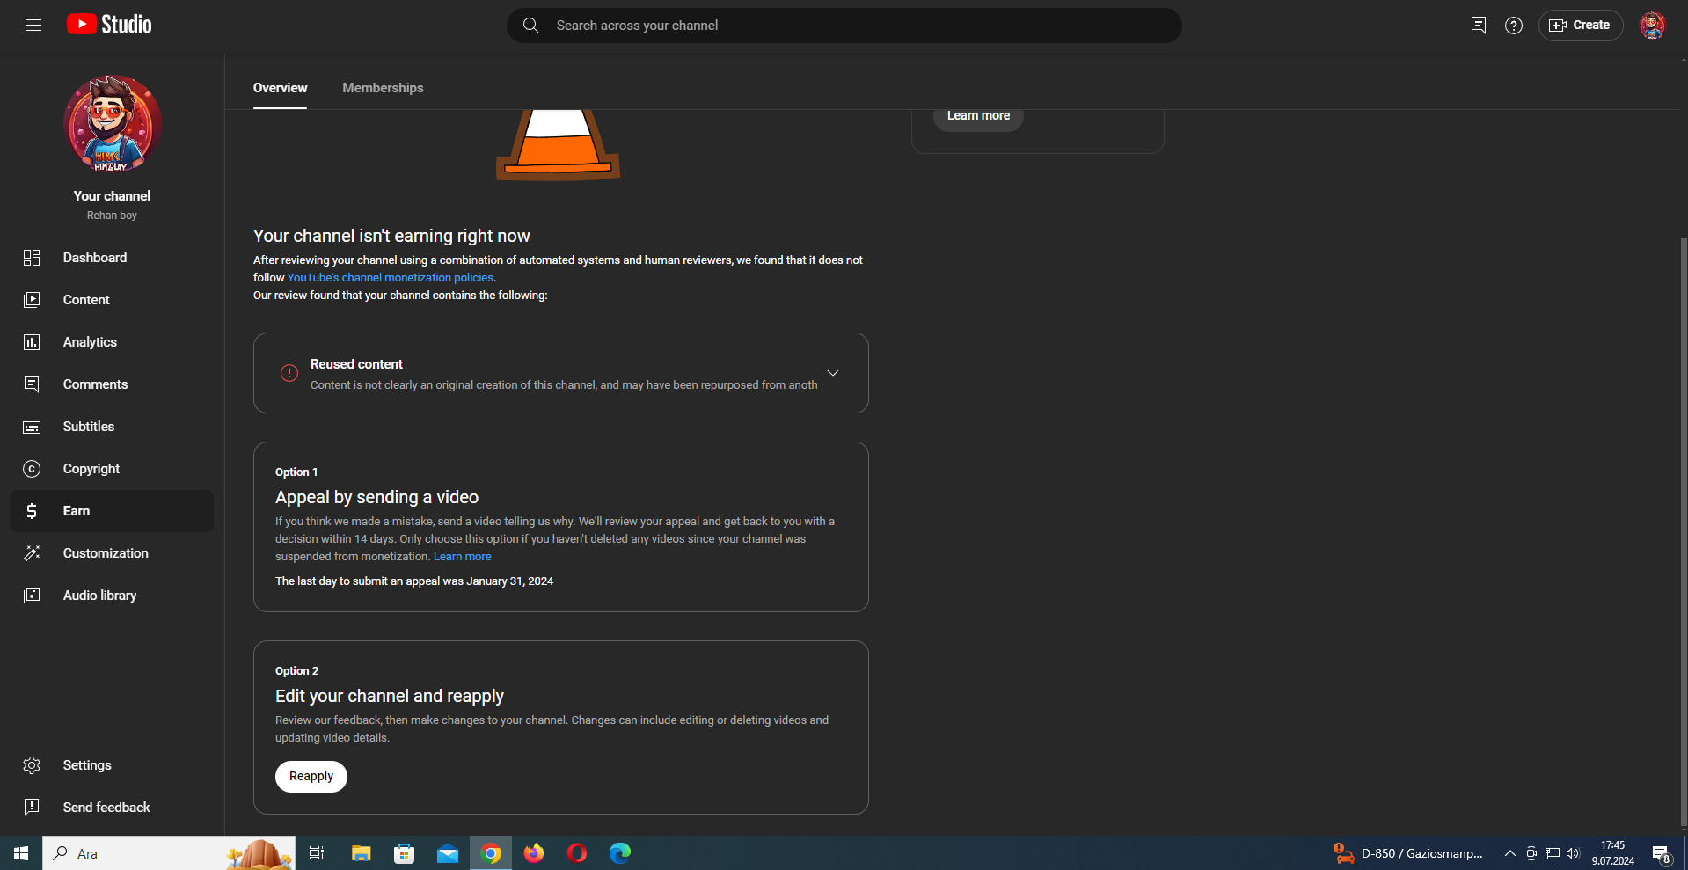Viewport: 1688px width, 870px height.
Task: Open Microsoft Store from the taskbar
Action: click(404, 853)
